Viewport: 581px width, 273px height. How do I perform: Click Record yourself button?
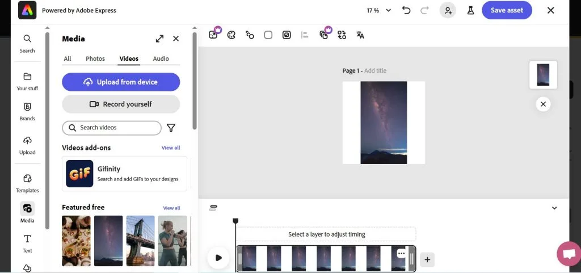coord(121,104)
